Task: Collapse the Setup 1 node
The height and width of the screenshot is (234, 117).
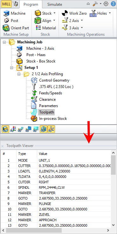Action: point(12,68)
